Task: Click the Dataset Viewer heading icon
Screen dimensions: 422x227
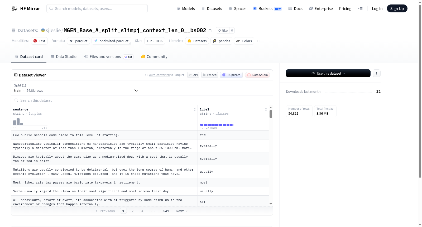Action: [16, 75]
